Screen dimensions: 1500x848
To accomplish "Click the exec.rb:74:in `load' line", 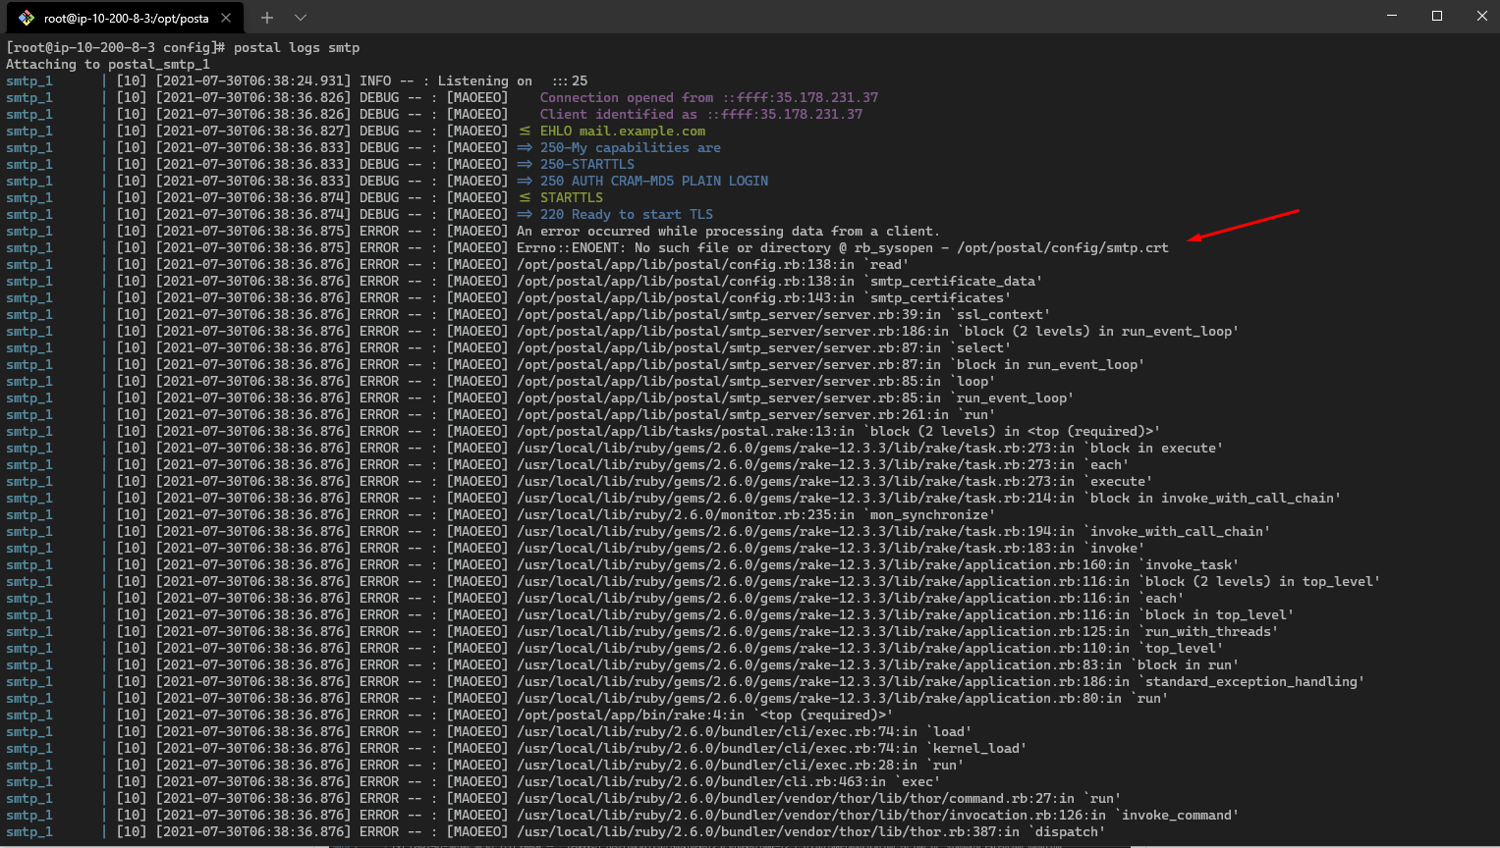I will 745,731.
